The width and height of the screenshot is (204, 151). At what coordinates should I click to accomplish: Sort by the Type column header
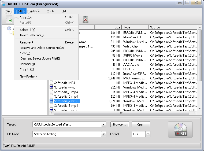(135, 27)
